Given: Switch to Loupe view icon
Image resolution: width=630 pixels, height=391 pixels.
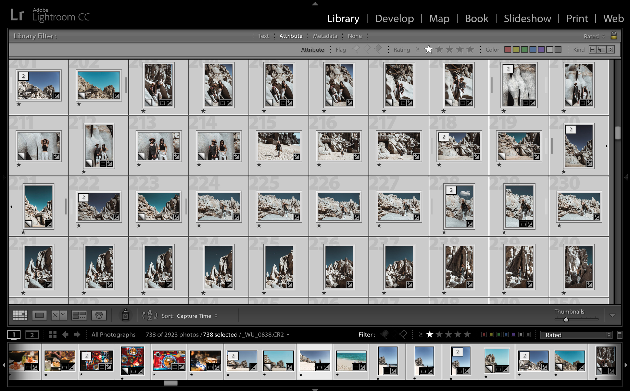Looking at the screenshot, I should (39, 315).
